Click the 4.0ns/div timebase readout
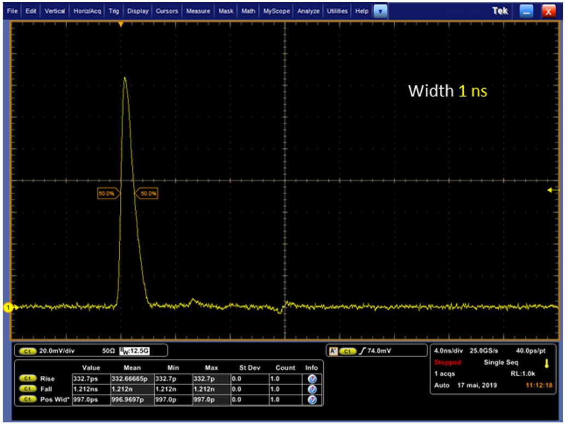 point(448,351)
